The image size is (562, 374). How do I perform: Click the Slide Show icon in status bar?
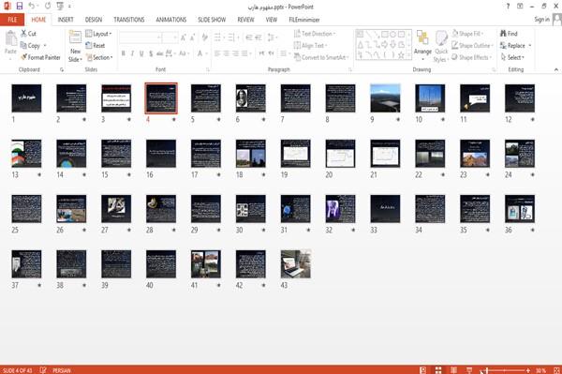(x=469, y=370)
